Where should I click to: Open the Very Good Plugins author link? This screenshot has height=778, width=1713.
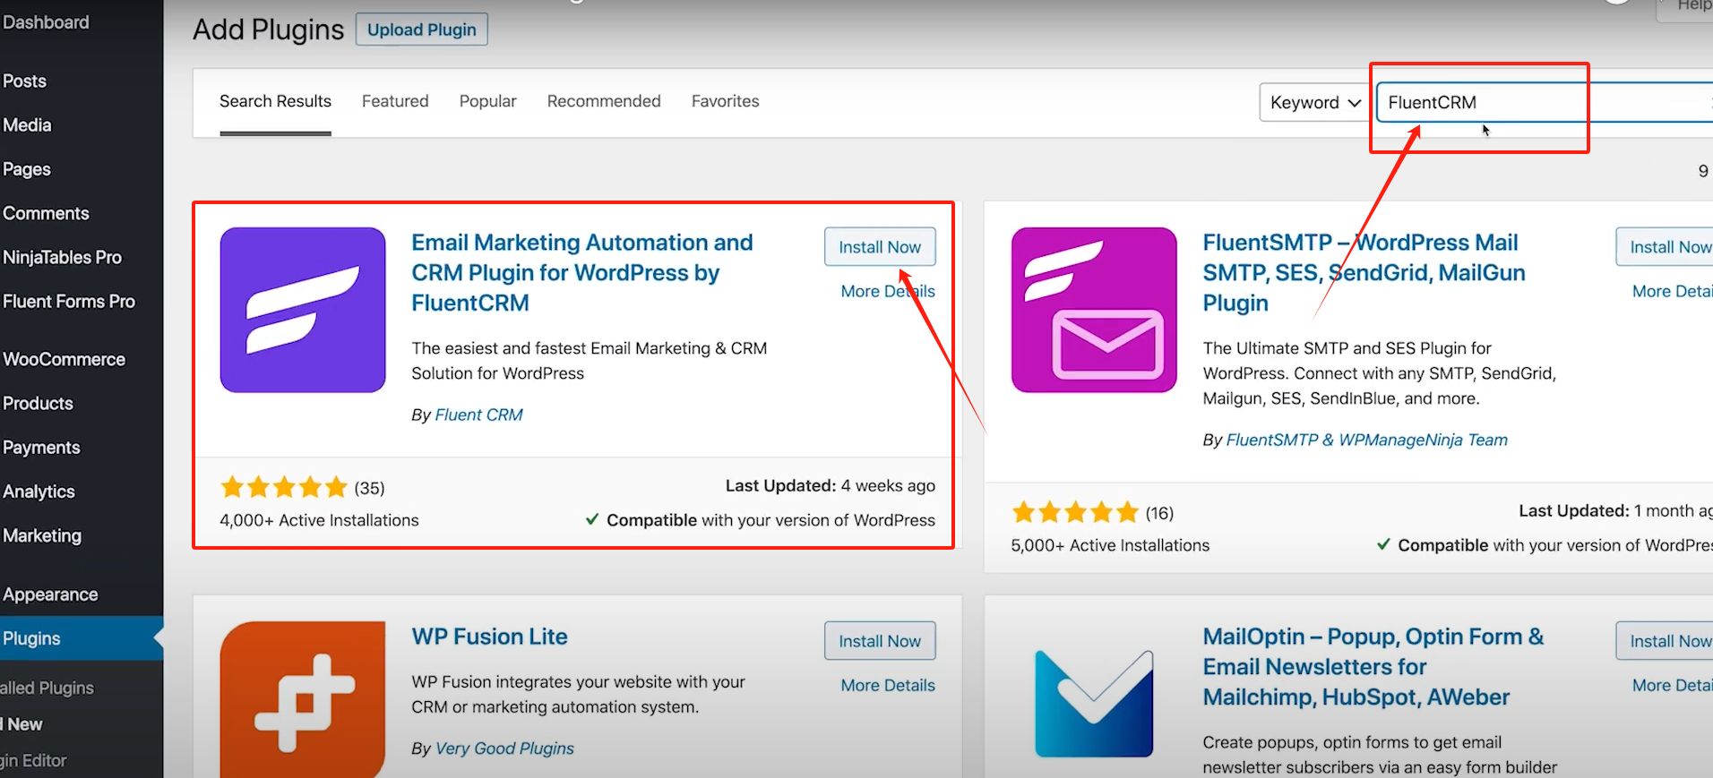[x=504, y=748]
